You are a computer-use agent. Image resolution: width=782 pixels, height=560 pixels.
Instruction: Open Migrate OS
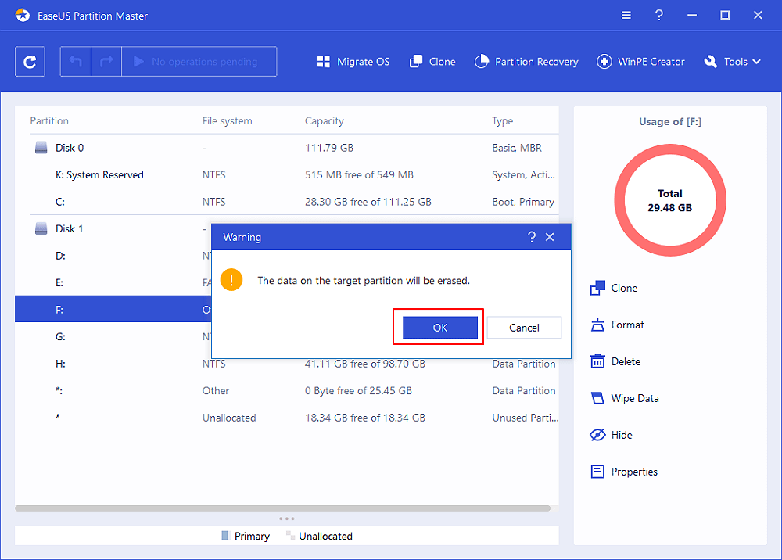(353, 62)
